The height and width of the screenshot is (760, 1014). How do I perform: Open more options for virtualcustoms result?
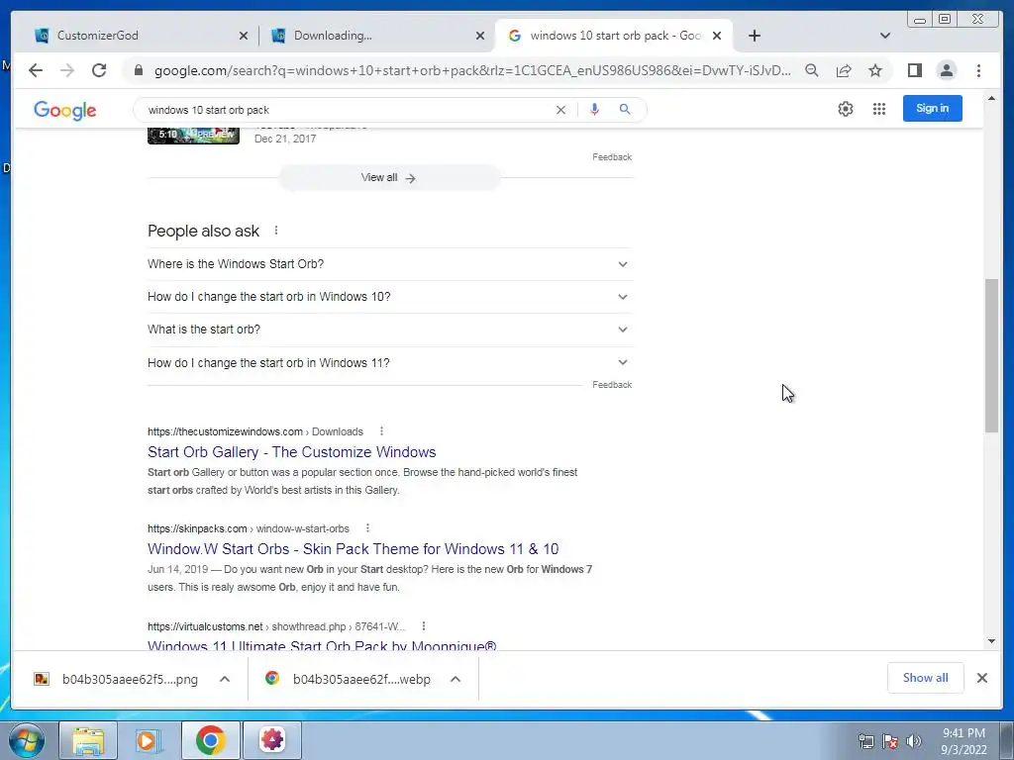click(x=424, y=626)
